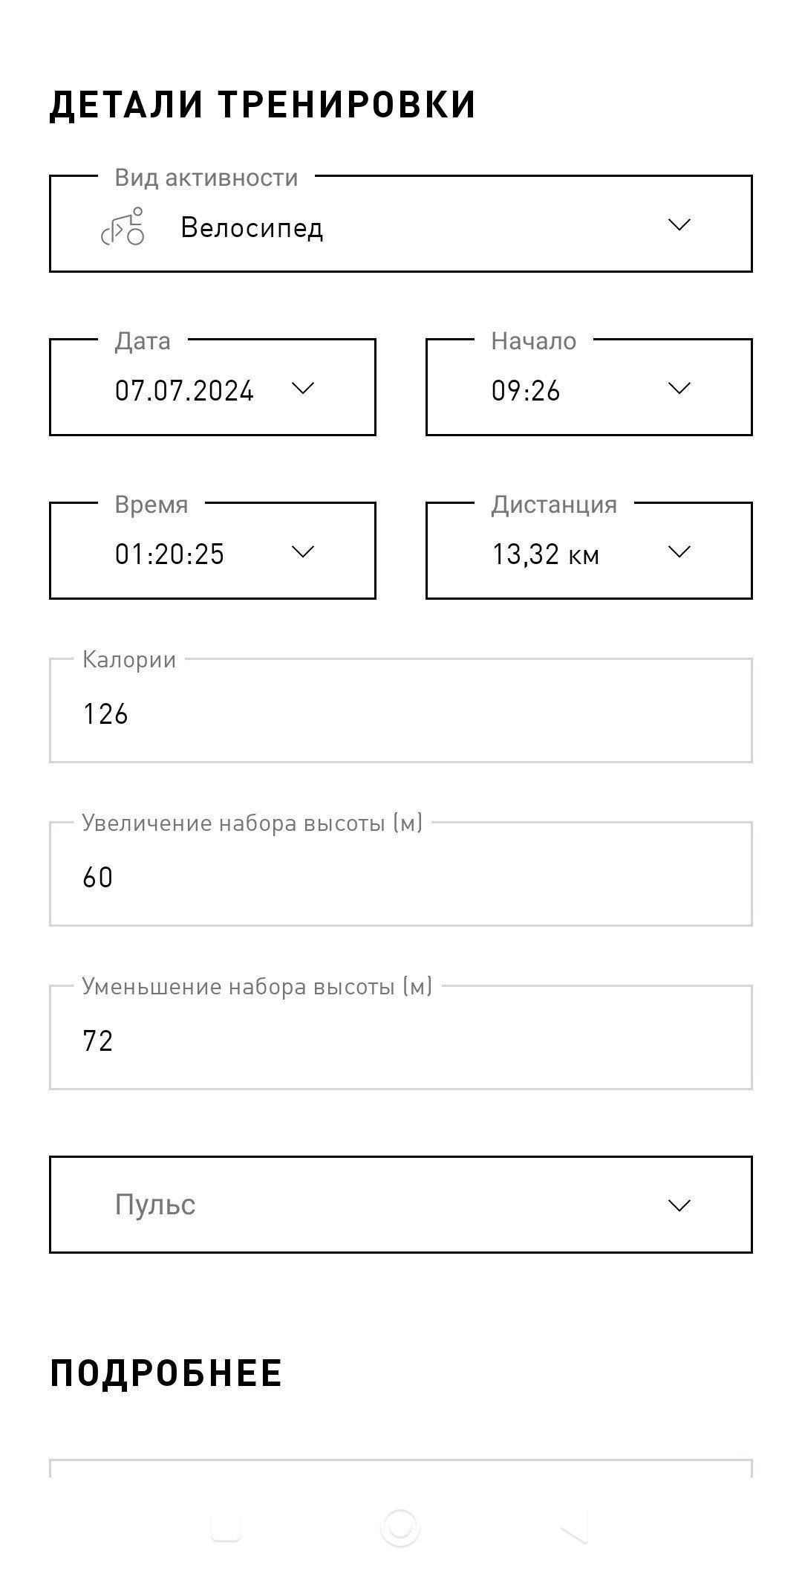Tap the start time 09:26
Viewport: 802px width, 1574px height.
pos(526,391)
